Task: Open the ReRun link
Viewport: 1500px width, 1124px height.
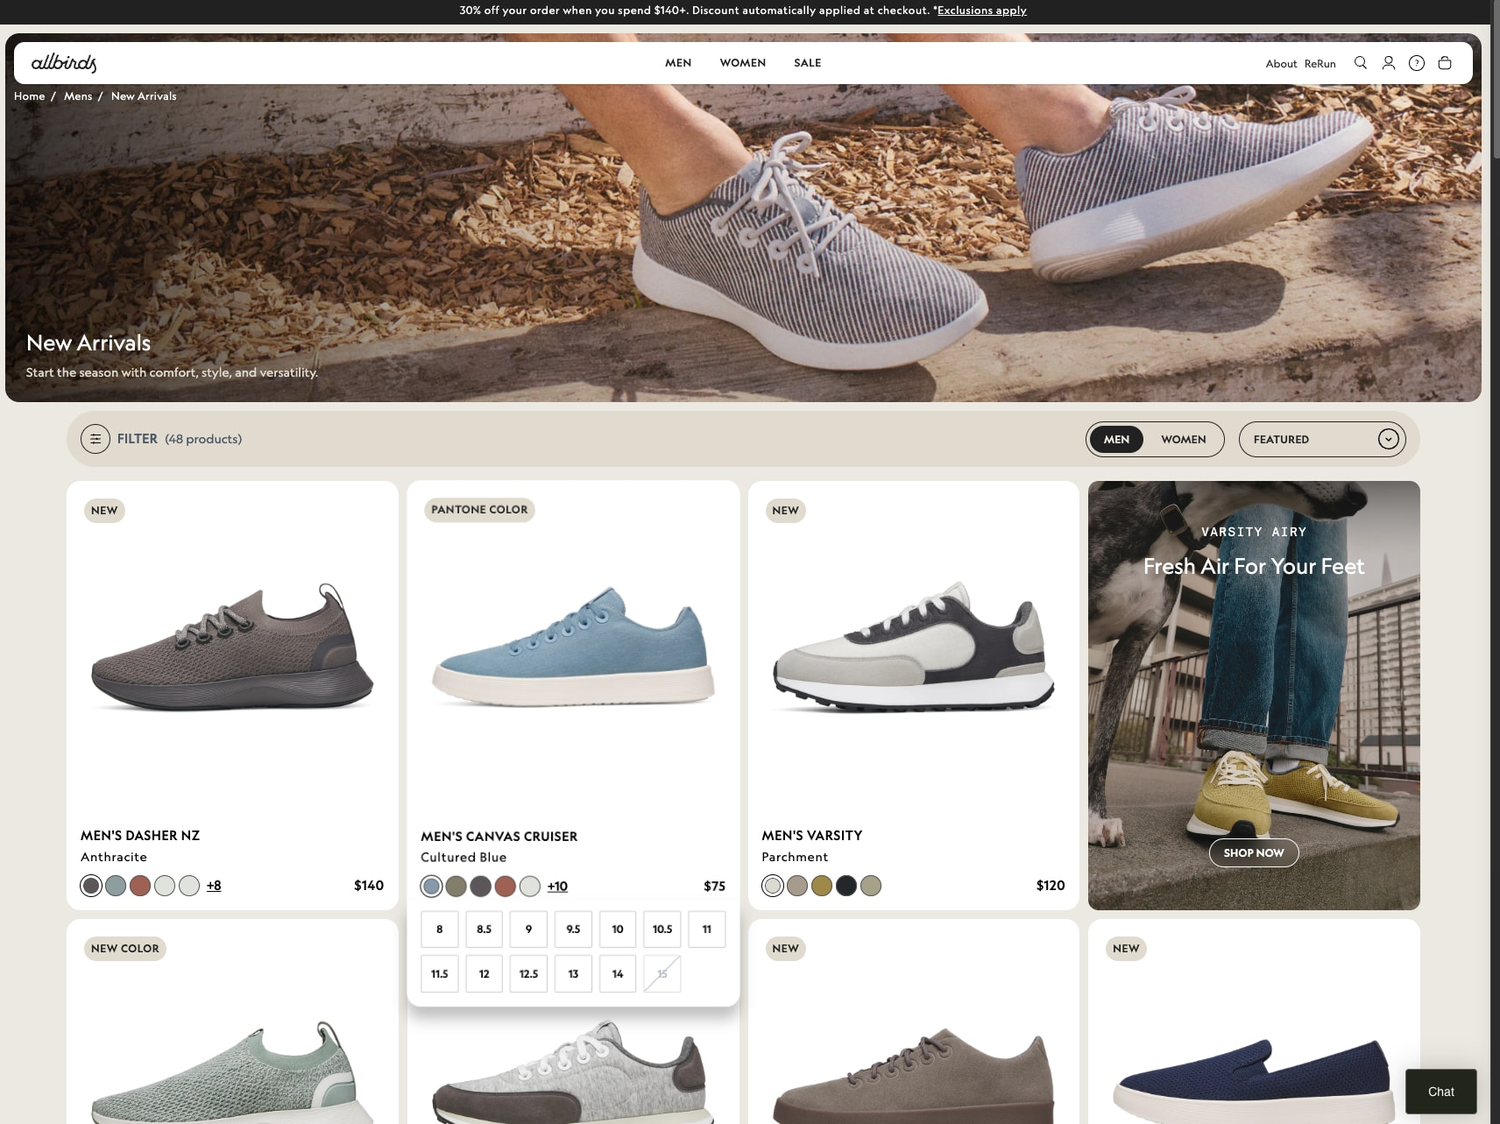Action: (x=1320, y=64)
